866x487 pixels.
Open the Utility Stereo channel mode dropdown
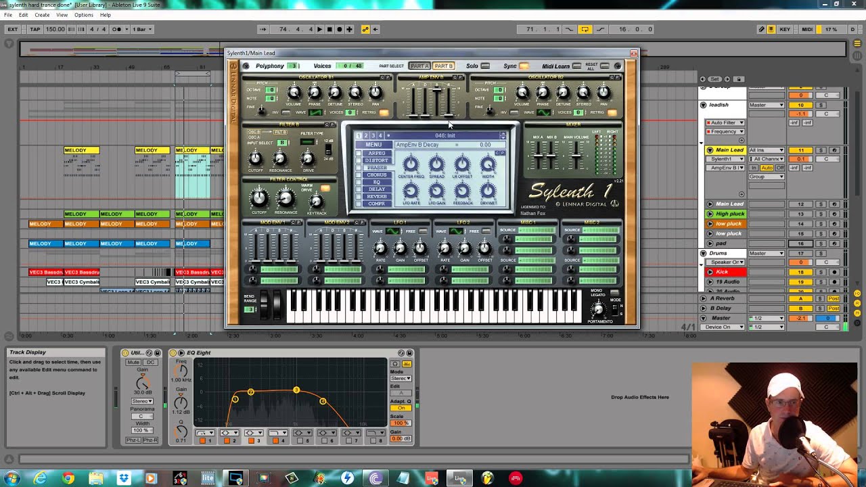142,401
